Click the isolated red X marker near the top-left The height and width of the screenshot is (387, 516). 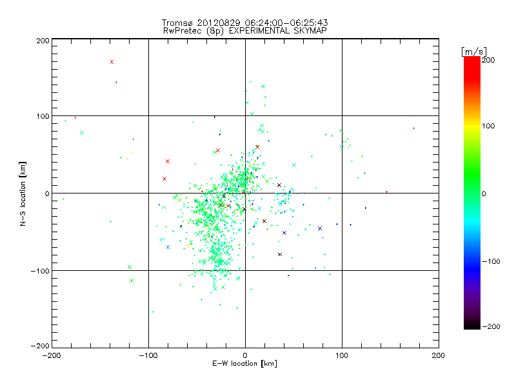pyautogui.click(x=112, y=62)
